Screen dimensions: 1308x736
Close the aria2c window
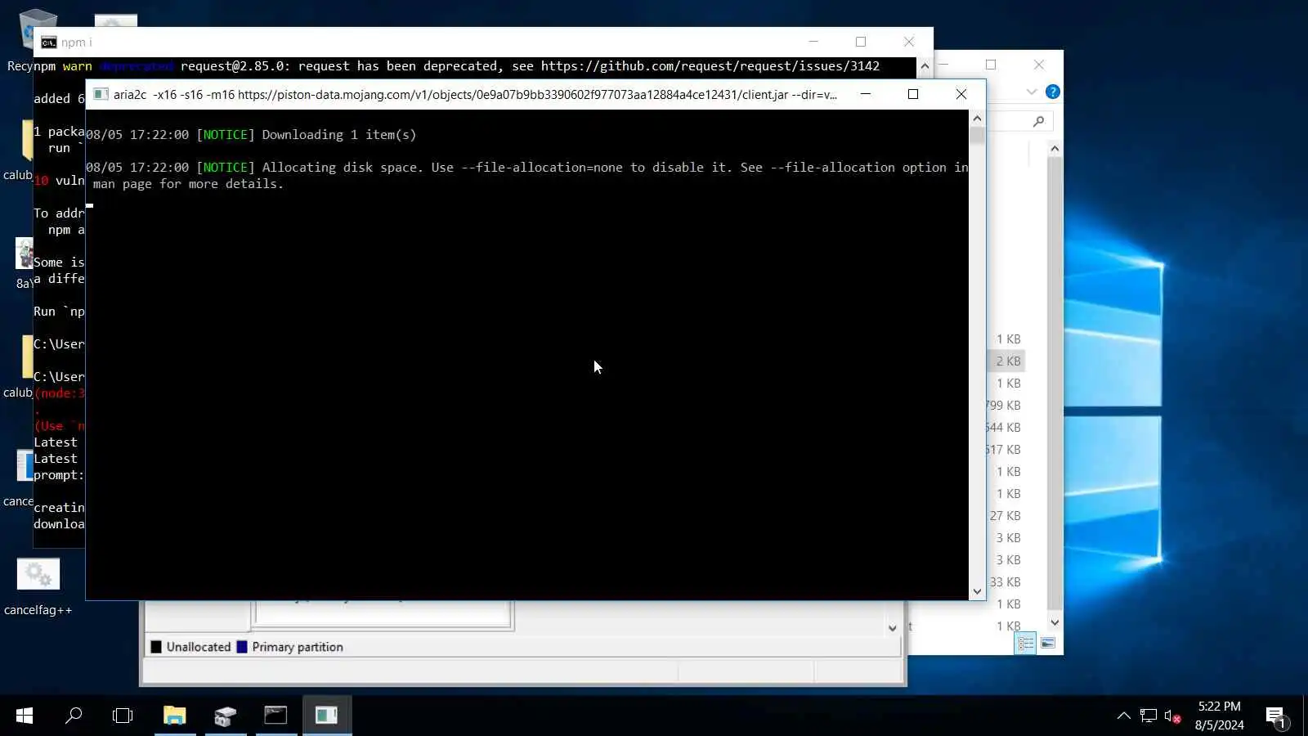(x=961, y=94)
